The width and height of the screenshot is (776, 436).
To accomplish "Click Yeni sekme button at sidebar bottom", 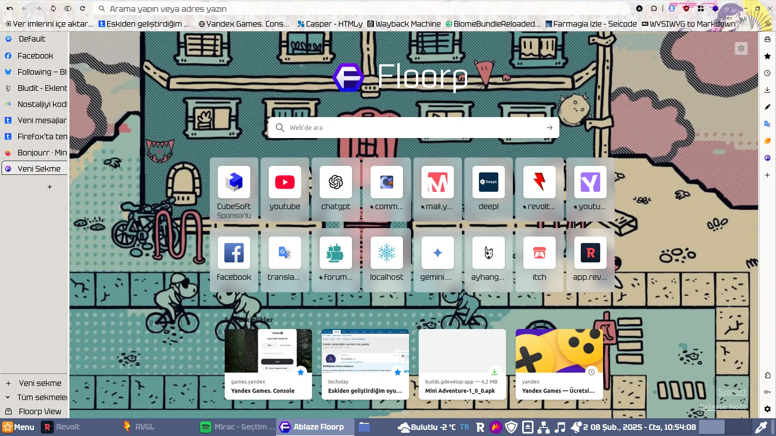I will (35, 383).
